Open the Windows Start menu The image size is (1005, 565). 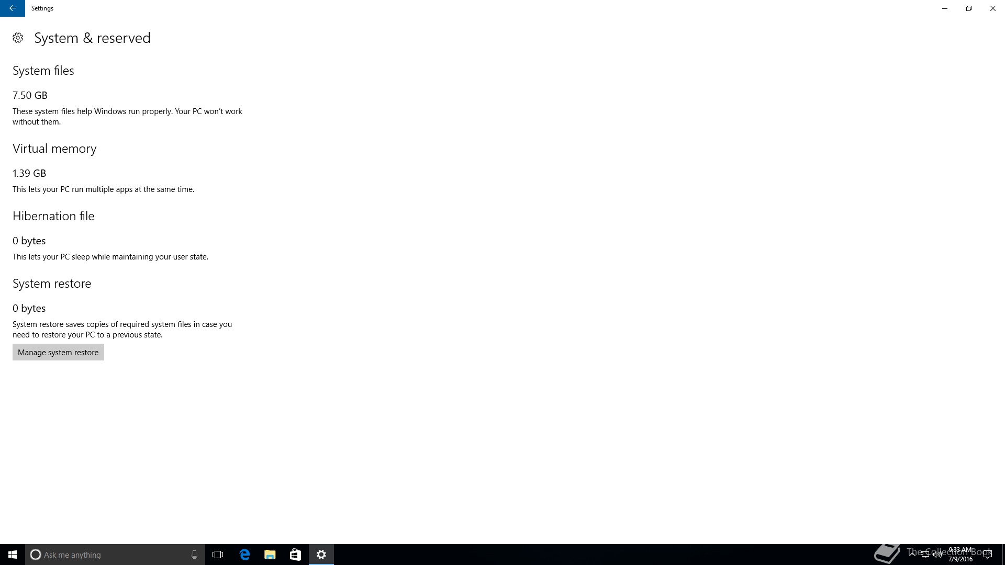[x=13, y=555]
